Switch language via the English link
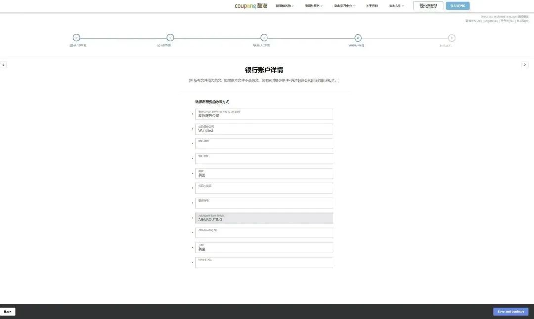The height and width of the screenshot is (319, 534). coord(491,21)
